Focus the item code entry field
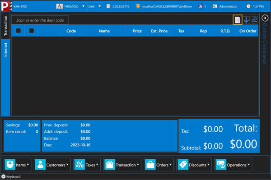This screenshot has height=180, width=271. click(40, 20)
